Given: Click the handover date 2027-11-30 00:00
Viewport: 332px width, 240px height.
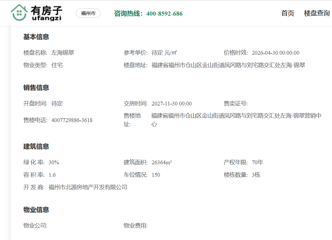Looking at the screenshot, I should tap(171, 104).
